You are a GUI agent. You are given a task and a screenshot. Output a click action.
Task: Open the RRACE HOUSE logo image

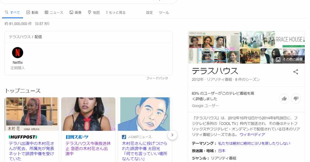coord(290,39)
